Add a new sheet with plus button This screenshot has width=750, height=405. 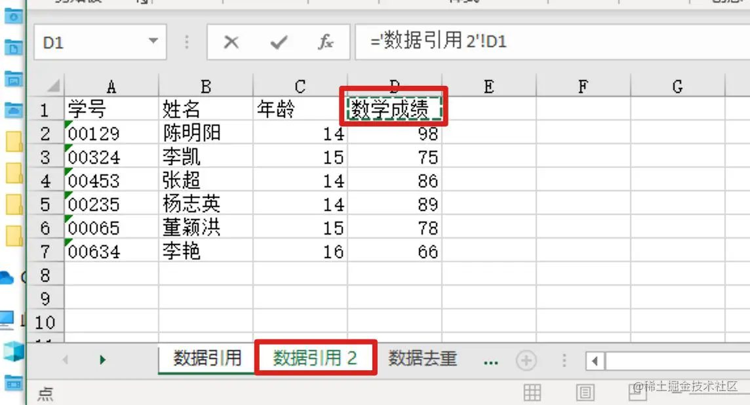click(x=526, y=360)
